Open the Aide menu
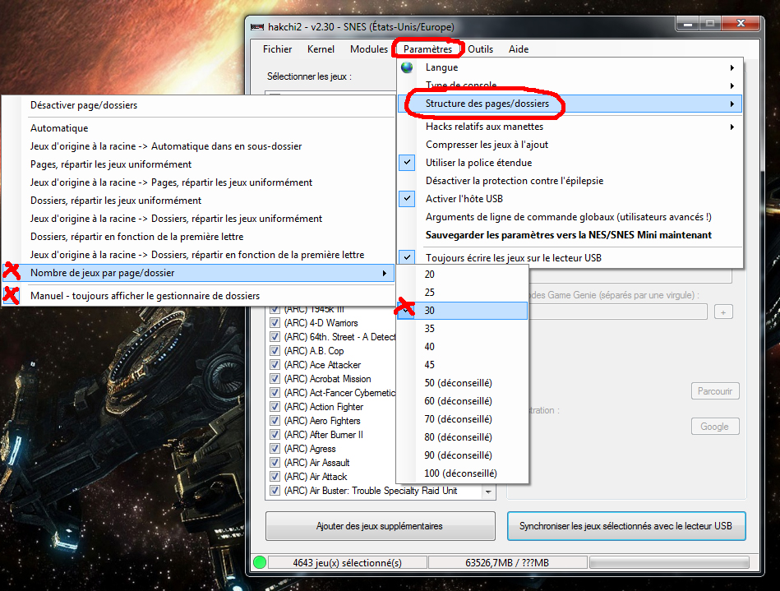The width and height of the screenshot is (780, 591). tap(519, 49)
